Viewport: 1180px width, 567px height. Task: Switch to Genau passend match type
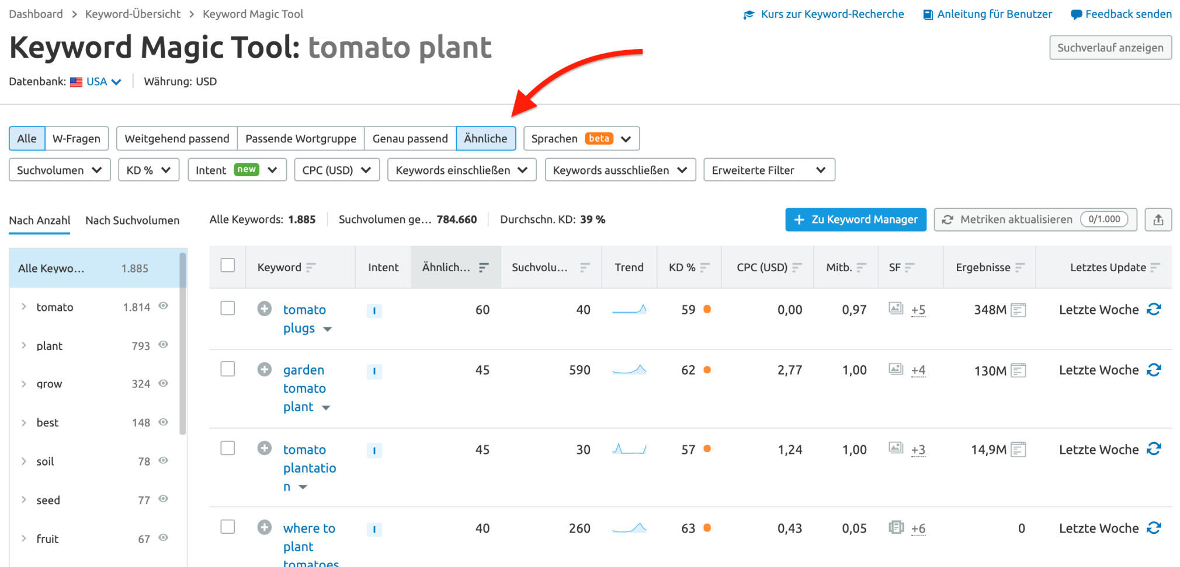[x=410, y=138]
